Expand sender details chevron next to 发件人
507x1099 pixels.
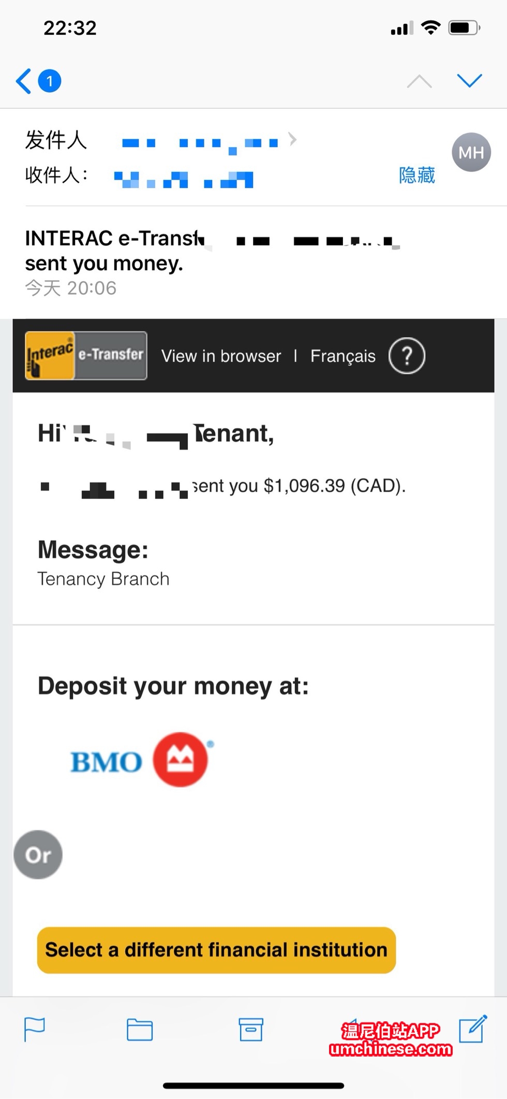pos(293,139)
